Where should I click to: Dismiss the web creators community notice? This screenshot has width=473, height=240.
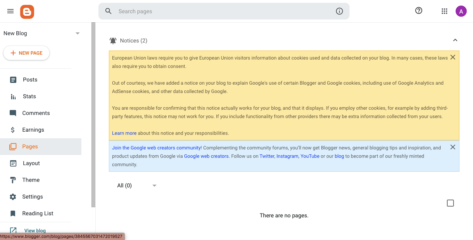click(x=453, y=147)
